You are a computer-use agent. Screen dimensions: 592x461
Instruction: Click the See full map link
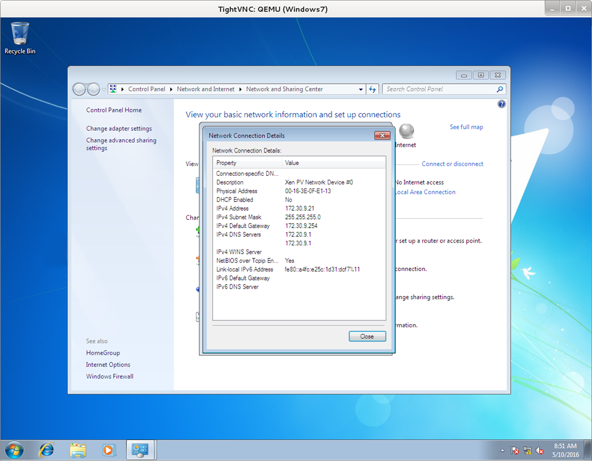[466, 127]
